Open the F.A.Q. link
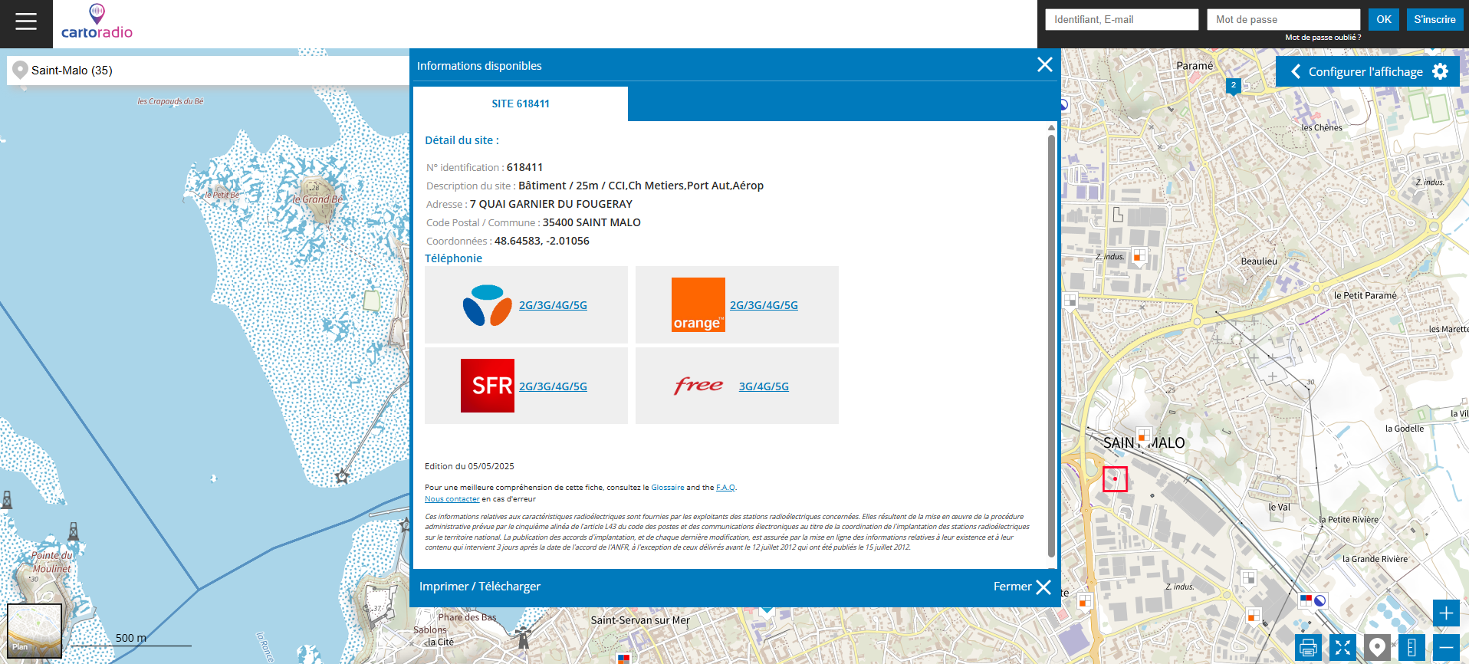Screen dimensions: 1469x664 725,488
